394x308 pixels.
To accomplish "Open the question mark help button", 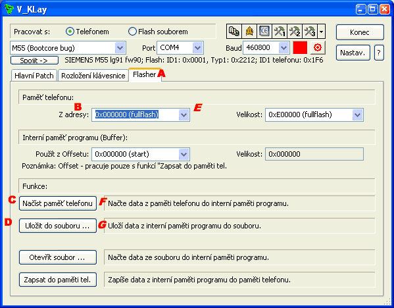I will 379,53.
